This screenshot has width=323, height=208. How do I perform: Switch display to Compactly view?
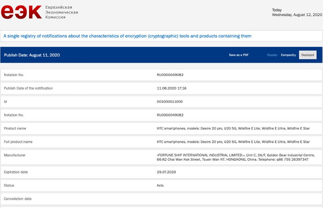tap(288, 55)
